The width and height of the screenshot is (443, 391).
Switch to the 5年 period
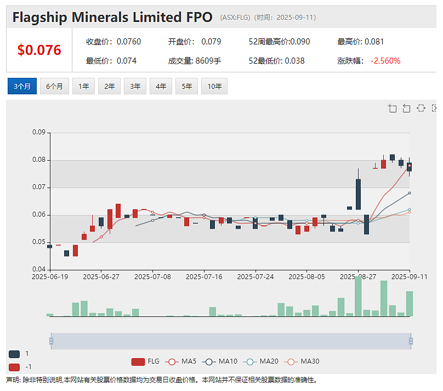click(x=187, y=86)
